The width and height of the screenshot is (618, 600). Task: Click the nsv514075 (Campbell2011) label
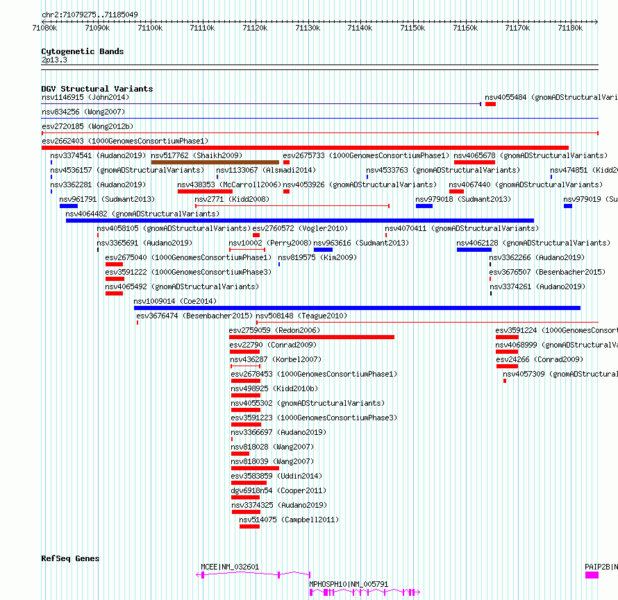pos(289,520)
